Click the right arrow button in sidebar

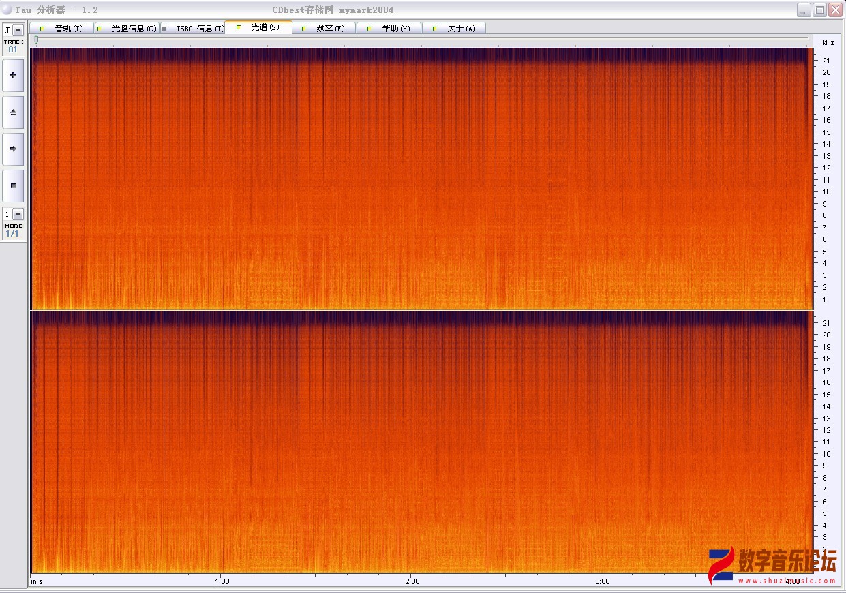[x=13, y=149]
